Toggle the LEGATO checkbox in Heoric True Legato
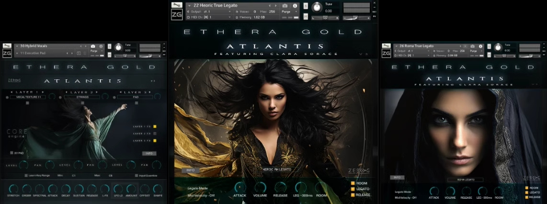547x204 pixels. 353,189
